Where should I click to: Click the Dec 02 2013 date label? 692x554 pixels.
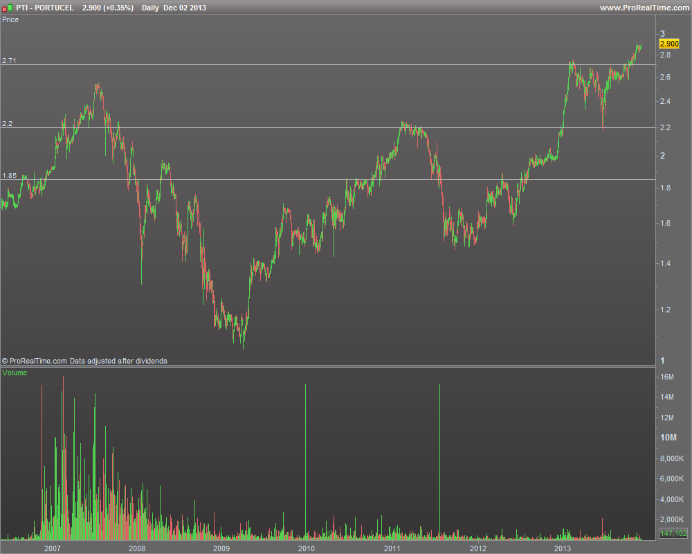click(x=185, y=8)
